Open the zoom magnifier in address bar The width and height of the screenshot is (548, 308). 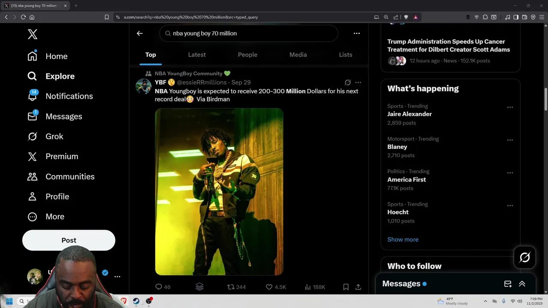pyautogui.click(x=386, y=17)
